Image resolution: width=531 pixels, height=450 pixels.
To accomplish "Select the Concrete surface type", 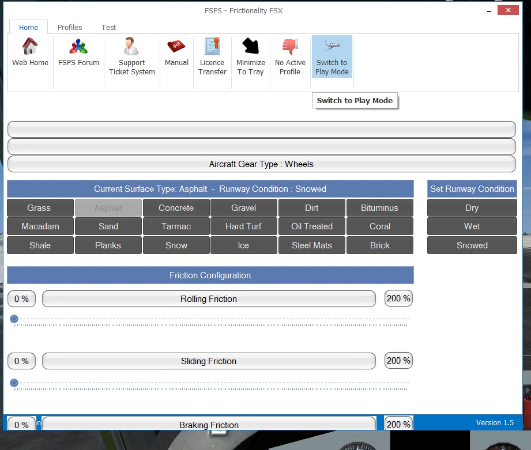I will coord(176,208).
